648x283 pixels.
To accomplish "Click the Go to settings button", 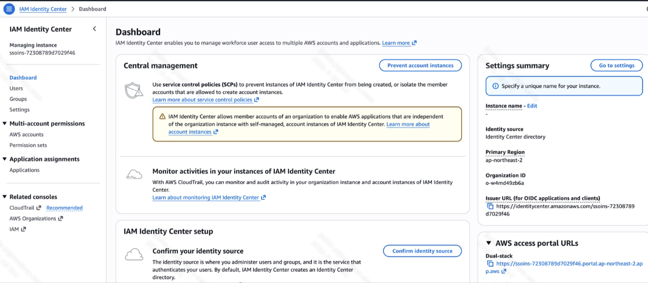I will (616, 65).
